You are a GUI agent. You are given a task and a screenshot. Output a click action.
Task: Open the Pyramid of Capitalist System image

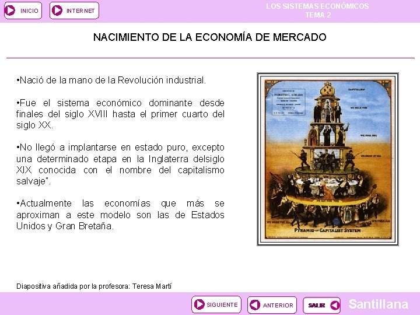click(x=328, y=159)
